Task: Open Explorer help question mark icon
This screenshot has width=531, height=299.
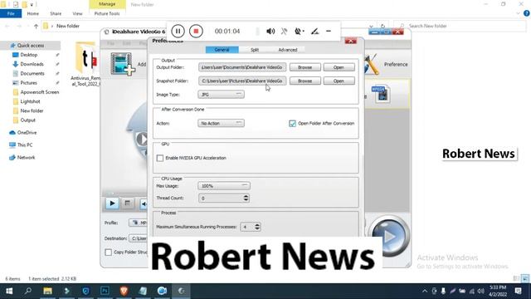Action: (x=526, y=13)
